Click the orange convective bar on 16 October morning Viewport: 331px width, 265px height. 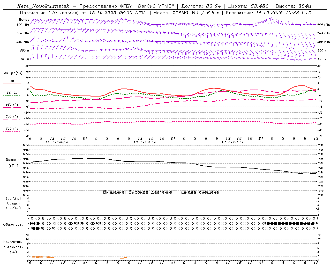124,258
